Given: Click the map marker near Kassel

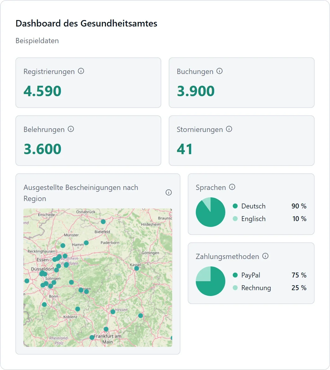Looking at the screenshot, I should [137, 268].
